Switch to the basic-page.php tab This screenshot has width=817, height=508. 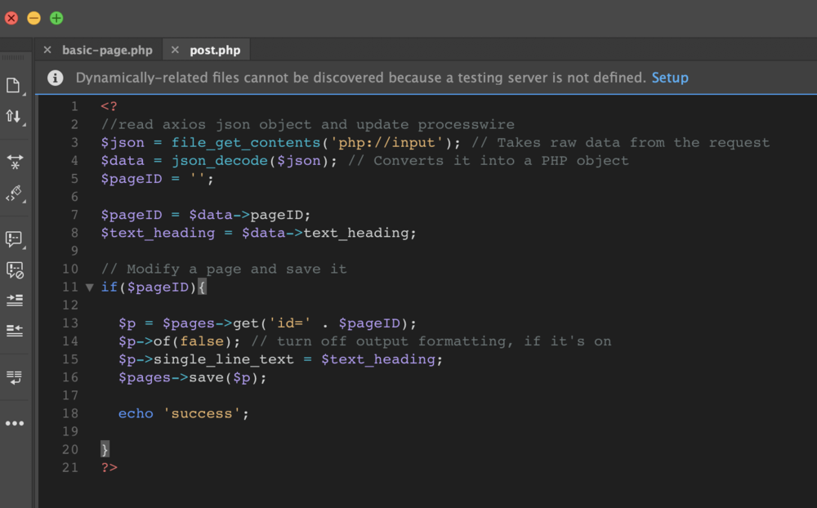point(107,49)
